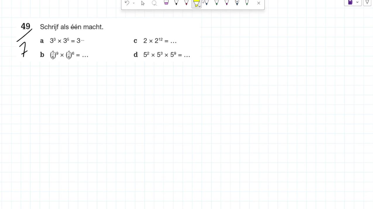Expand the undo dropdown arrow
Viewport: 373px width, 209px height.
pyautogui.click(x=134, y=3)
